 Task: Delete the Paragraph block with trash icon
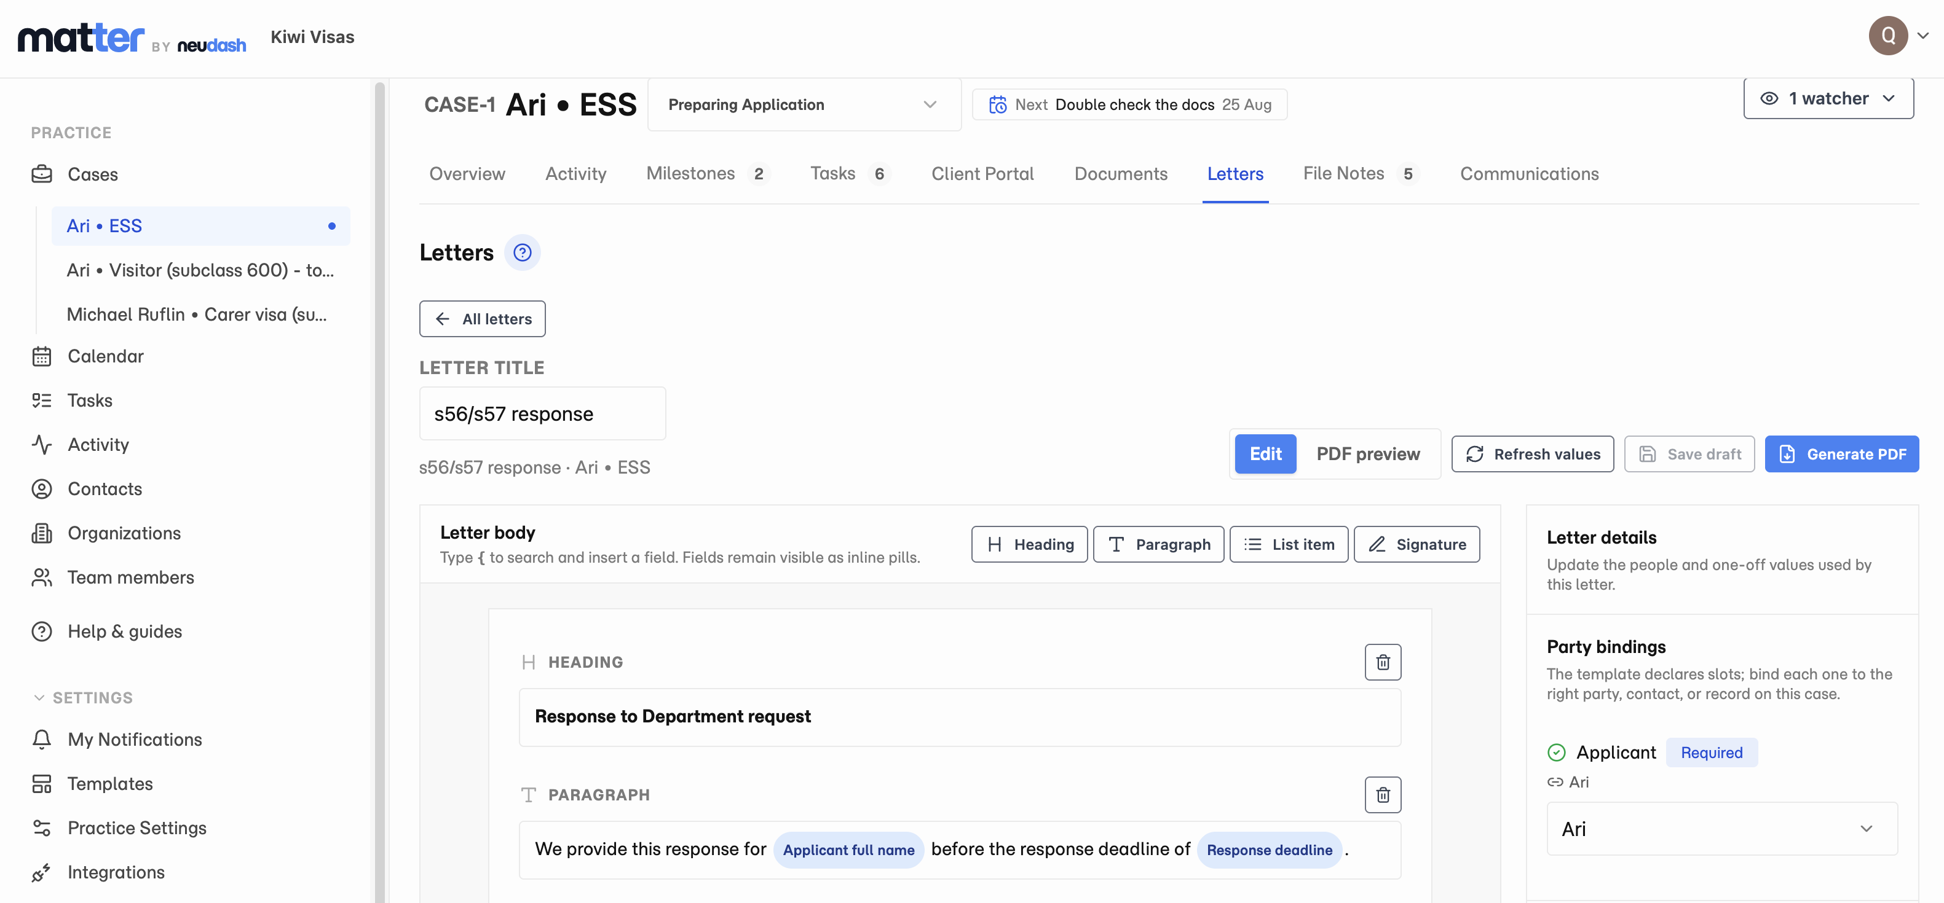coord(1383,794)
